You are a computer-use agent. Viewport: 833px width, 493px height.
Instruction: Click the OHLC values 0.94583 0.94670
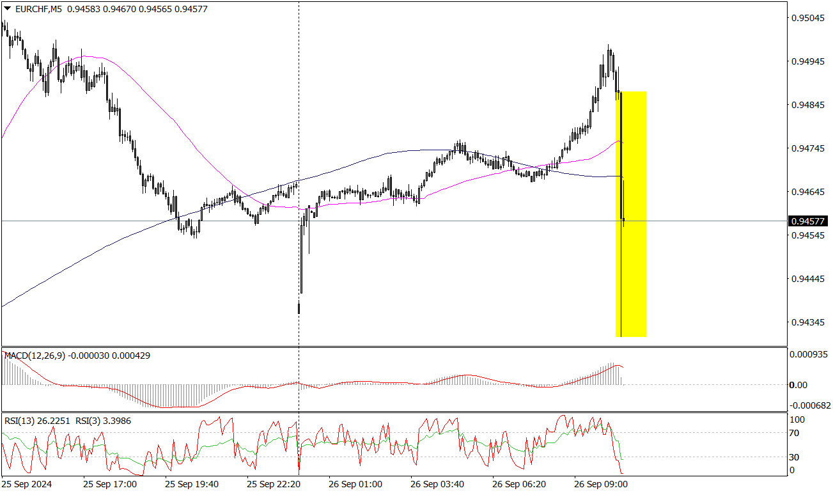point(102,10)
